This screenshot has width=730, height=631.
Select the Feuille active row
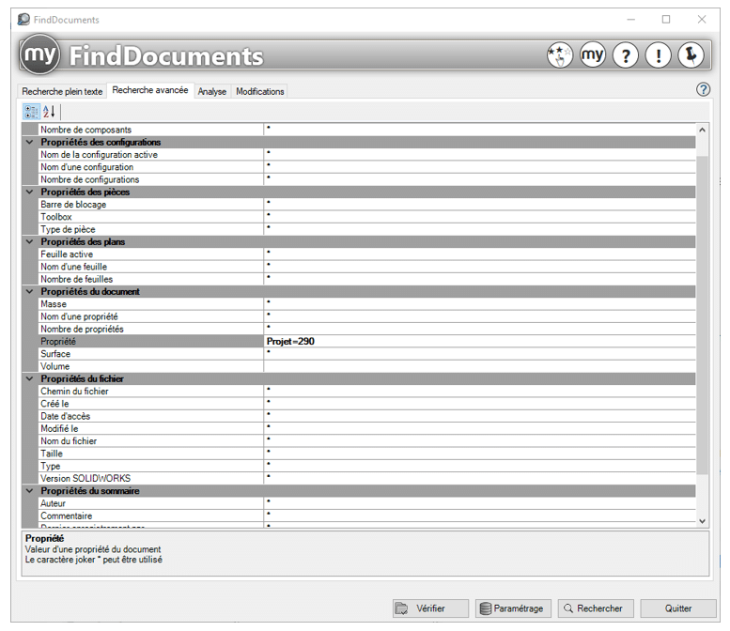tap(366, 254)
